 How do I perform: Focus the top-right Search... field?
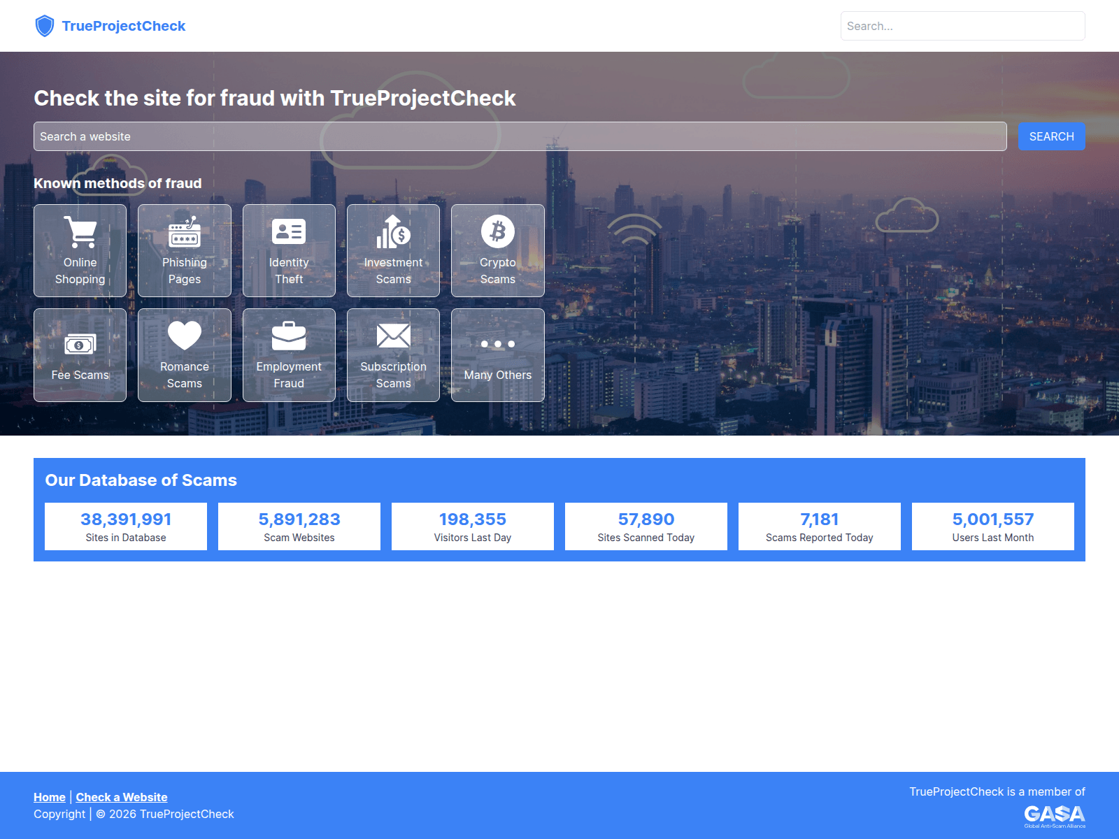pos(962,26)
